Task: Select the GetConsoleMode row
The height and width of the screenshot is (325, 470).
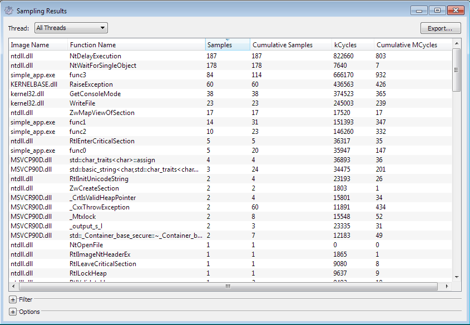Action: pyautogui.click(x=230, y=94)
